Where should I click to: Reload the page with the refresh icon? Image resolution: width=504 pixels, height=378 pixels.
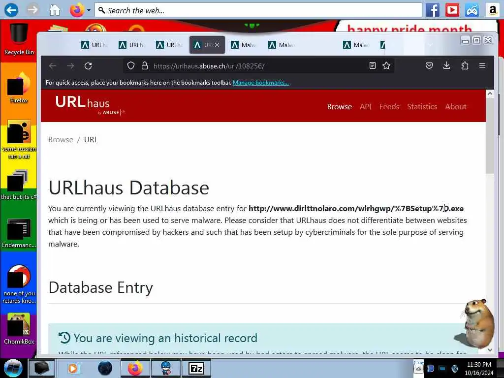(x=88, y=66)
